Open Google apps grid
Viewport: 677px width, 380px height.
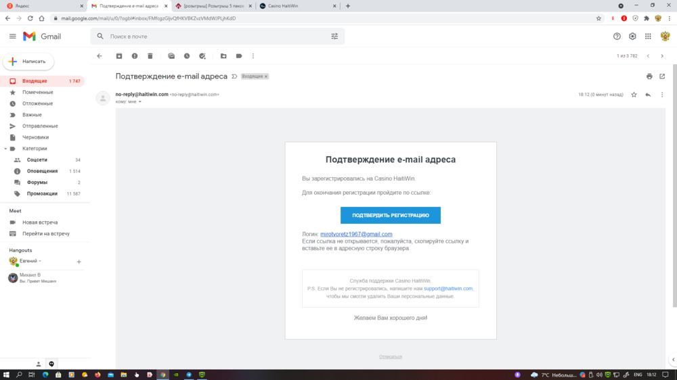click(x=648, y=37)
